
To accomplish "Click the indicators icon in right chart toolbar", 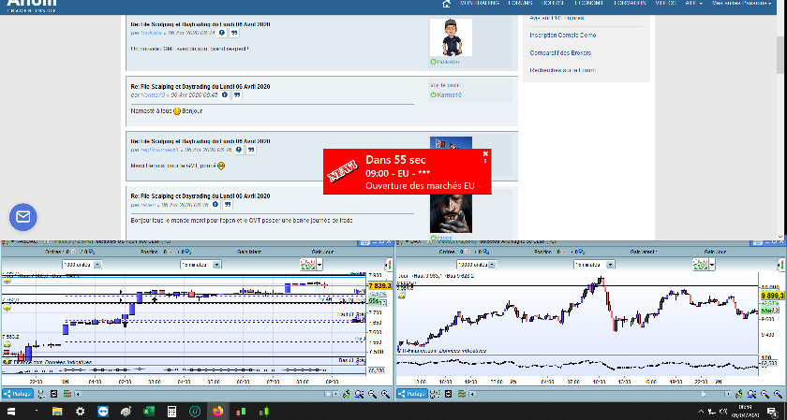I will [461, 394].
